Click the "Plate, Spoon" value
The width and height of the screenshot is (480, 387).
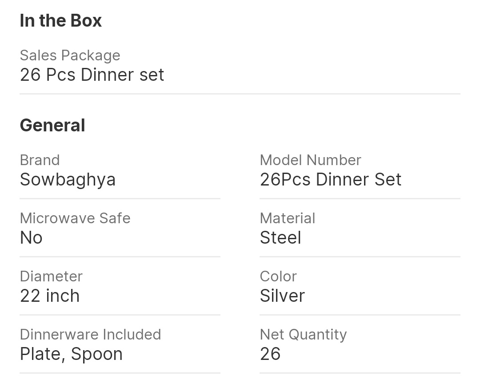point(71,354)
